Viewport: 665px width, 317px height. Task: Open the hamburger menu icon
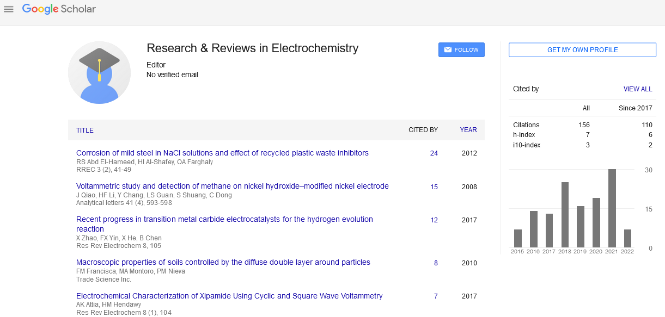pyautogui.click(x=9, y=9)
